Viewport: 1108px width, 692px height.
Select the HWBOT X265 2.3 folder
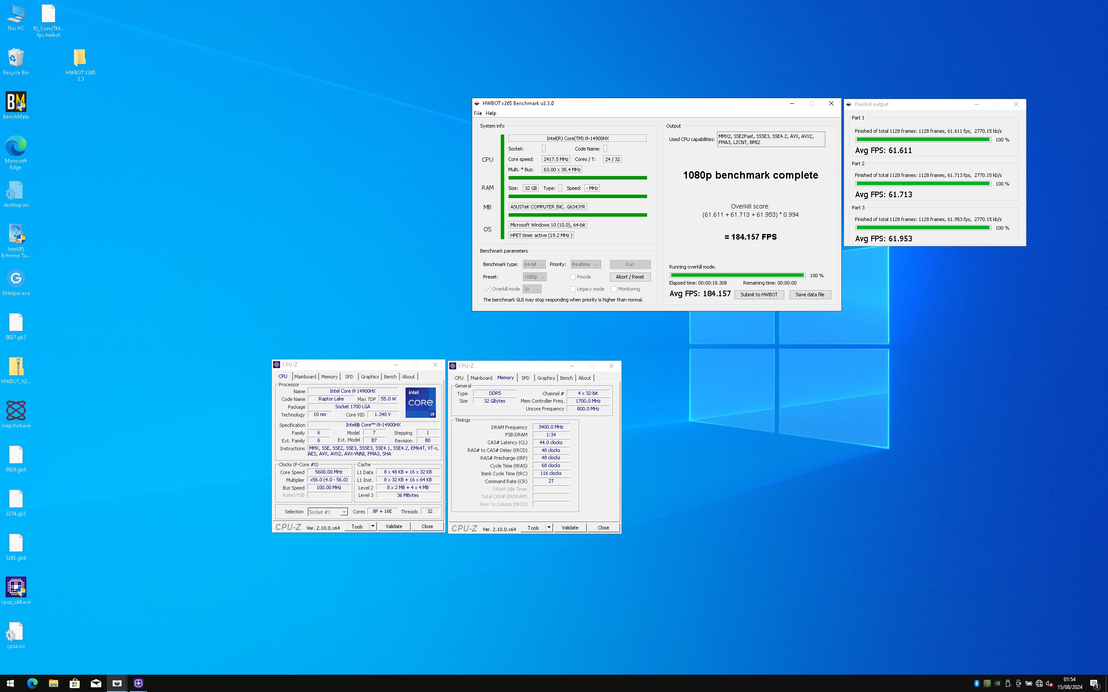80,65
